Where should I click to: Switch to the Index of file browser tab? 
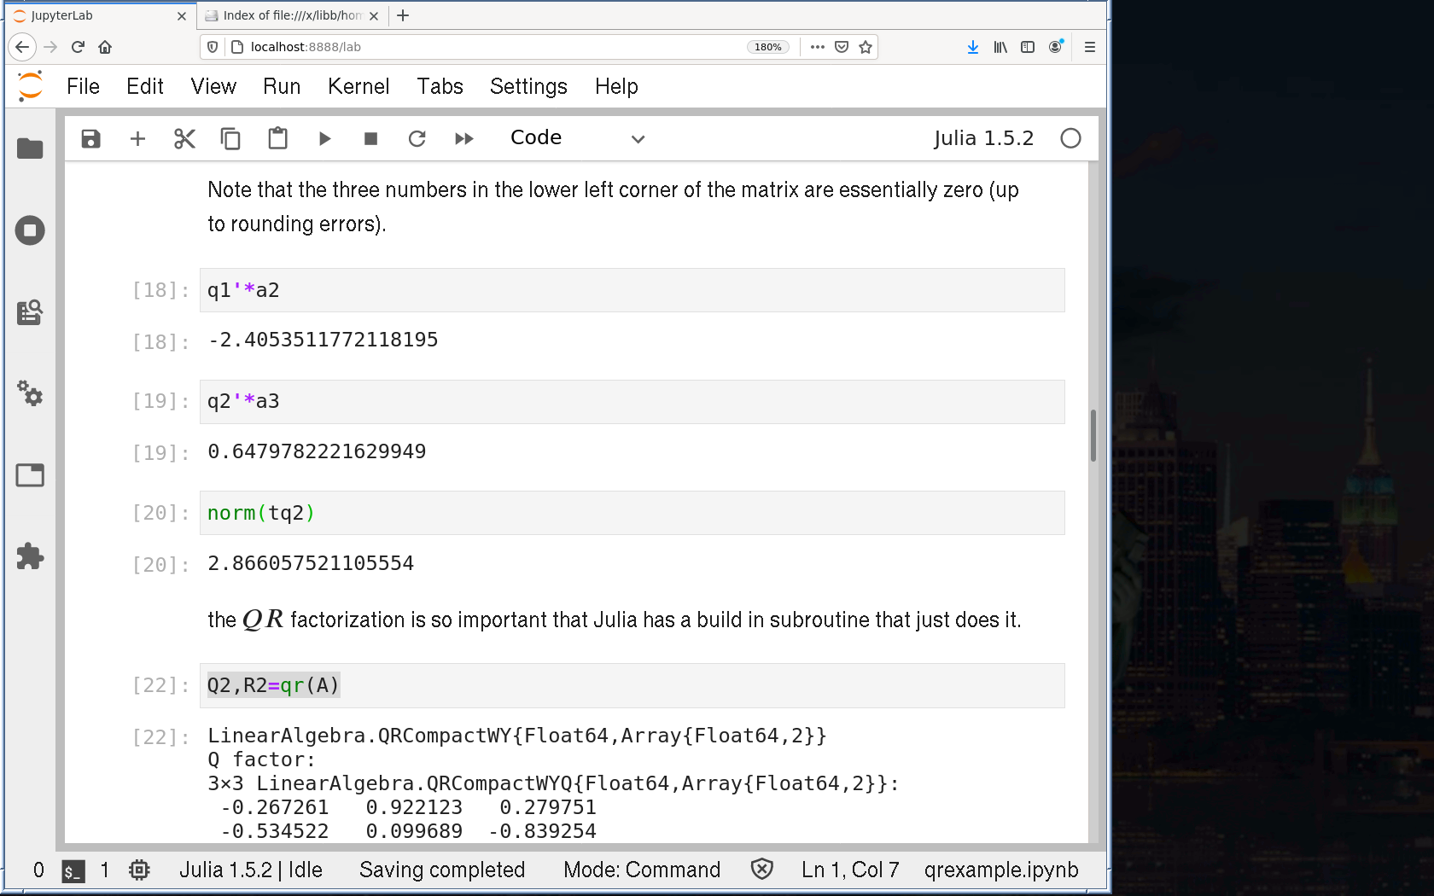point(291,15)
